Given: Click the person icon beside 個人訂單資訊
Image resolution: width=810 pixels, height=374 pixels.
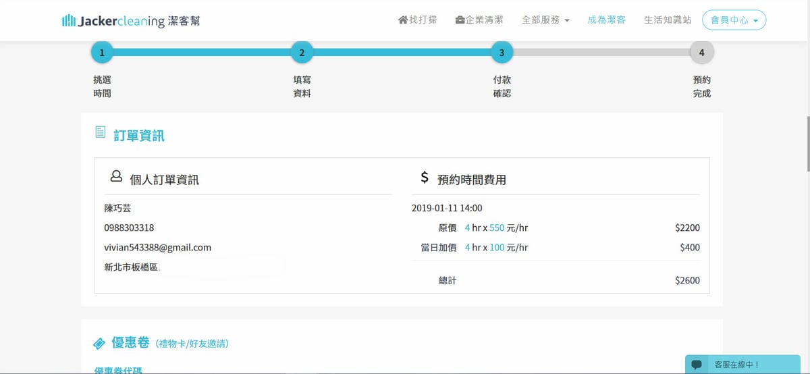Looking at the screenshot, I should point(116,177).
